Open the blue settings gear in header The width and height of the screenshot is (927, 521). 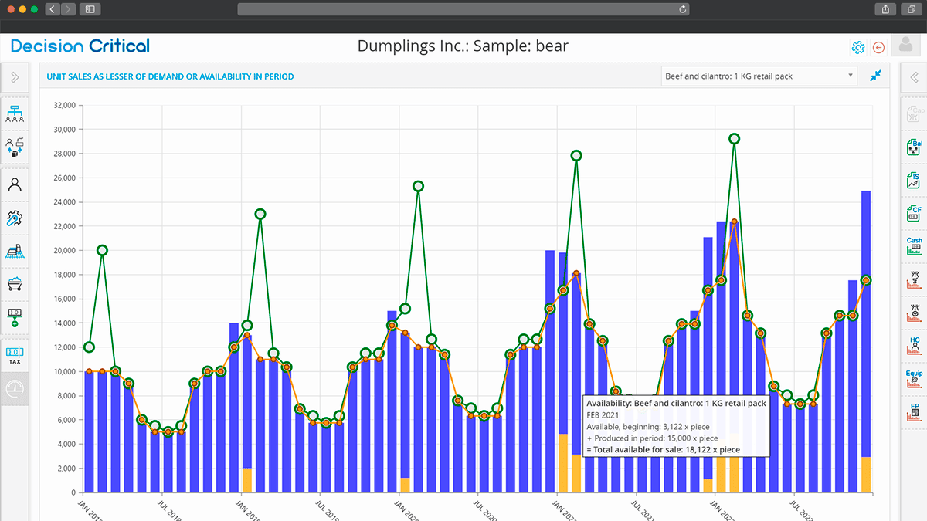click(857, 48)
